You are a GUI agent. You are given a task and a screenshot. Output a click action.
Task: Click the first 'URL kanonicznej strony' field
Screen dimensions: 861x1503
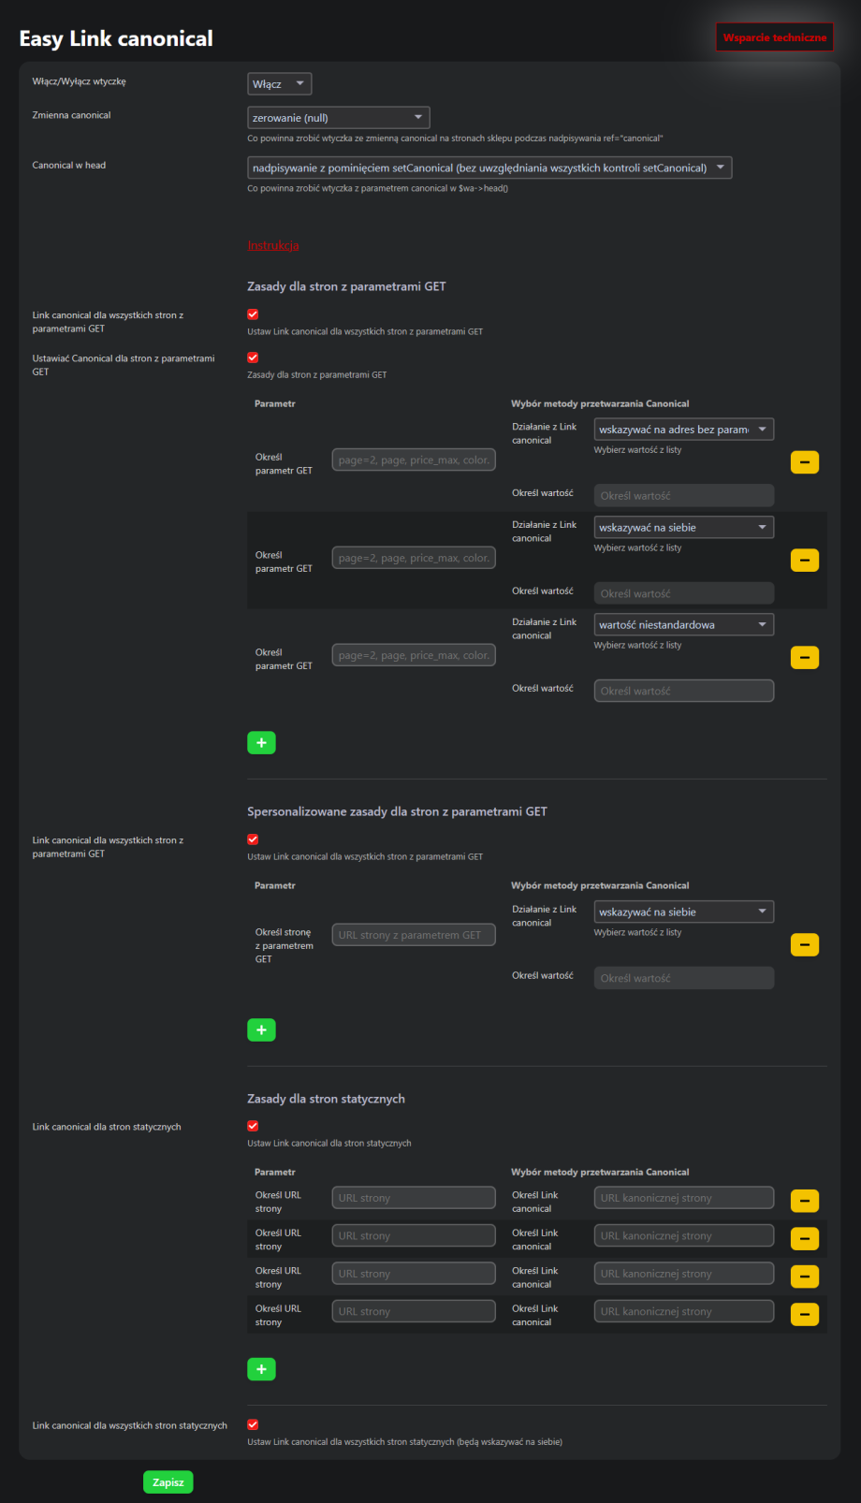click(x=683, y=1198)
